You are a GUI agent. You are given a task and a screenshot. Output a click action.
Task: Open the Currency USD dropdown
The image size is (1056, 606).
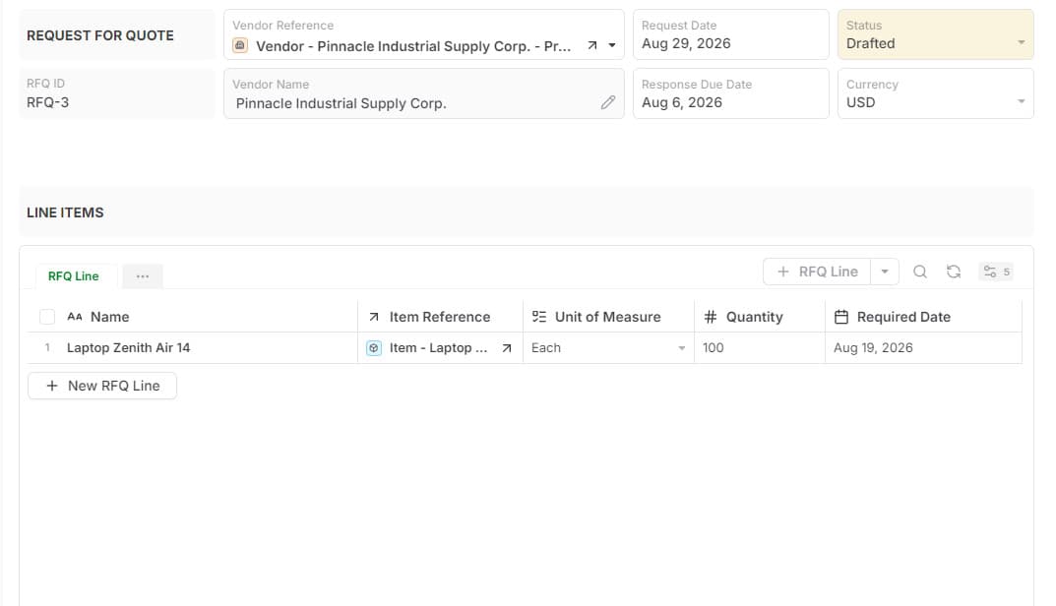click(936, 93)
